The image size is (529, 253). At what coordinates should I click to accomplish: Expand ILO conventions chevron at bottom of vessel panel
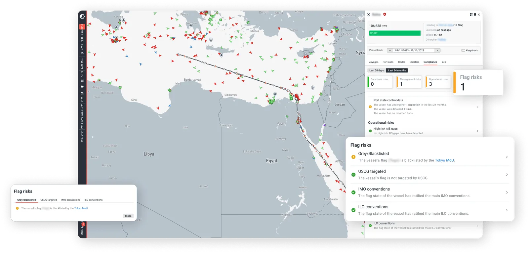pos(477,226)
